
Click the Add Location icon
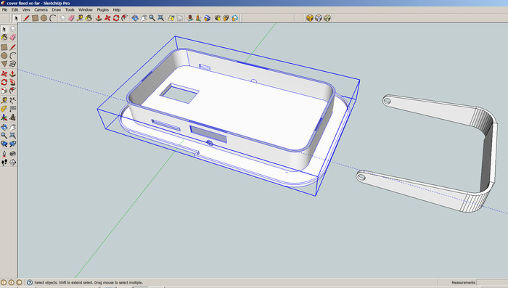pos(171,18)
